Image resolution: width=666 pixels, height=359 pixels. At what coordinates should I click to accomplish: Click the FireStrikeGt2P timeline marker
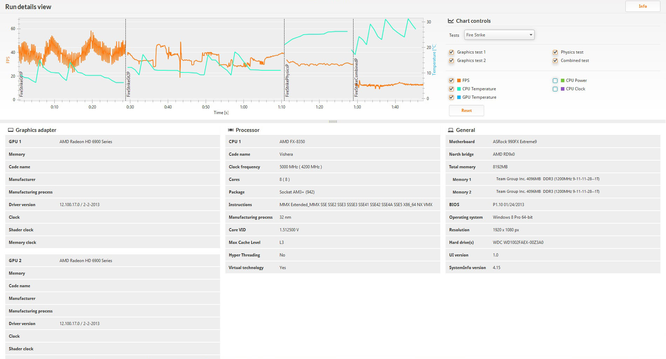[x=128, y=84]
